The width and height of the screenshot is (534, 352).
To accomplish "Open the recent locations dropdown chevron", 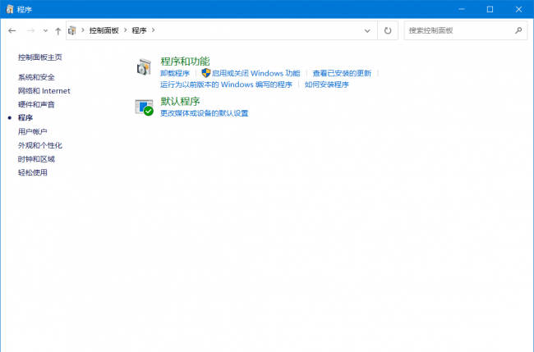I will coord(45,30).
